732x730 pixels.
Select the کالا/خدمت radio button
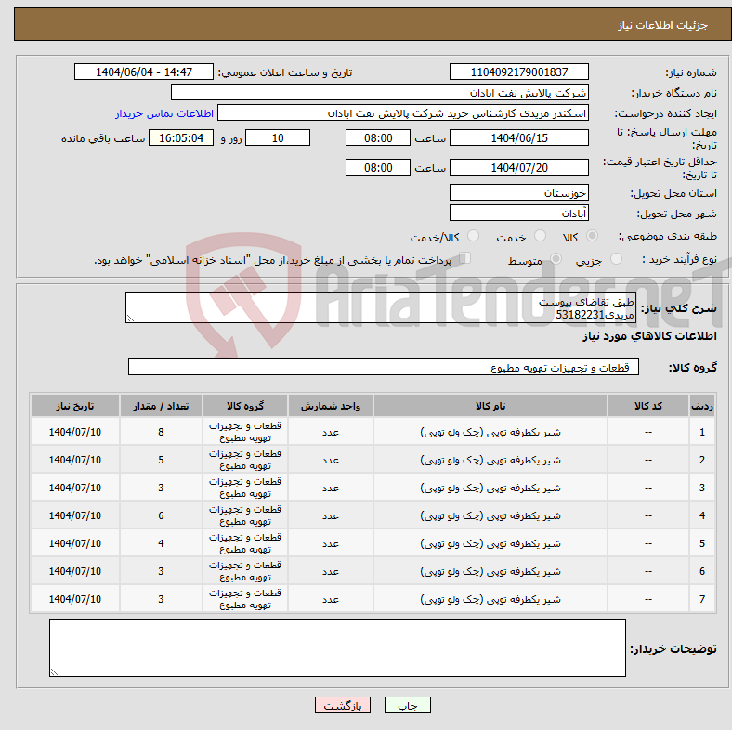474,236
